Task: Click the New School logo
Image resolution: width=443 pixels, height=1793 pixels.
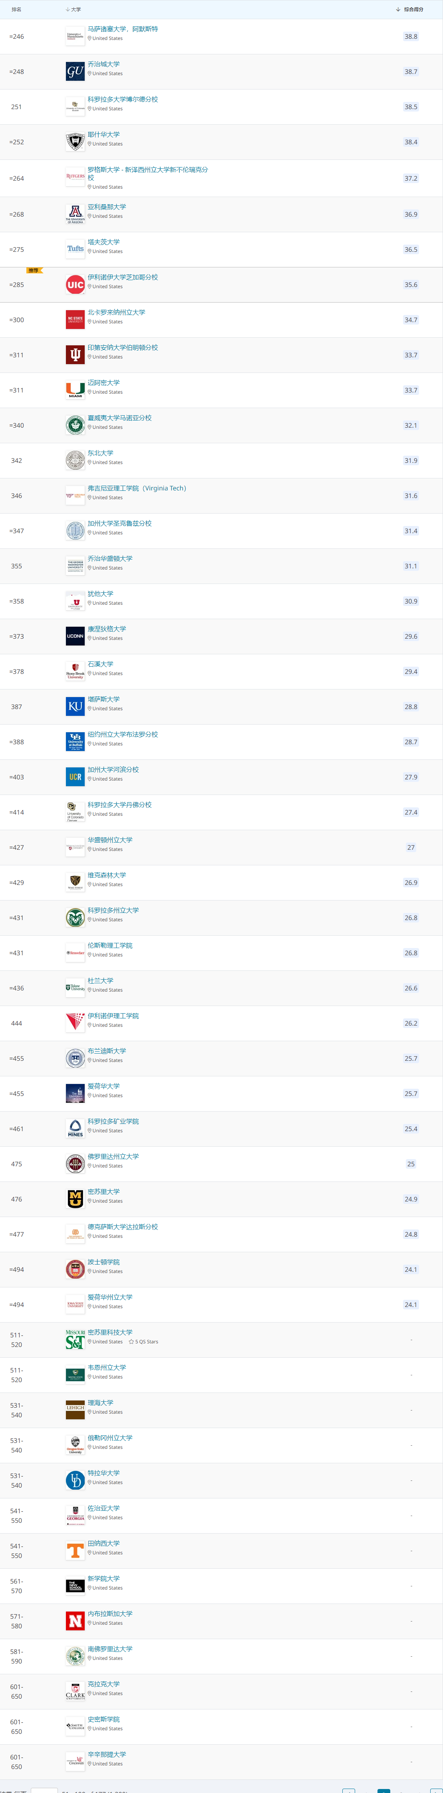Action: click(x=75, y=1586)
